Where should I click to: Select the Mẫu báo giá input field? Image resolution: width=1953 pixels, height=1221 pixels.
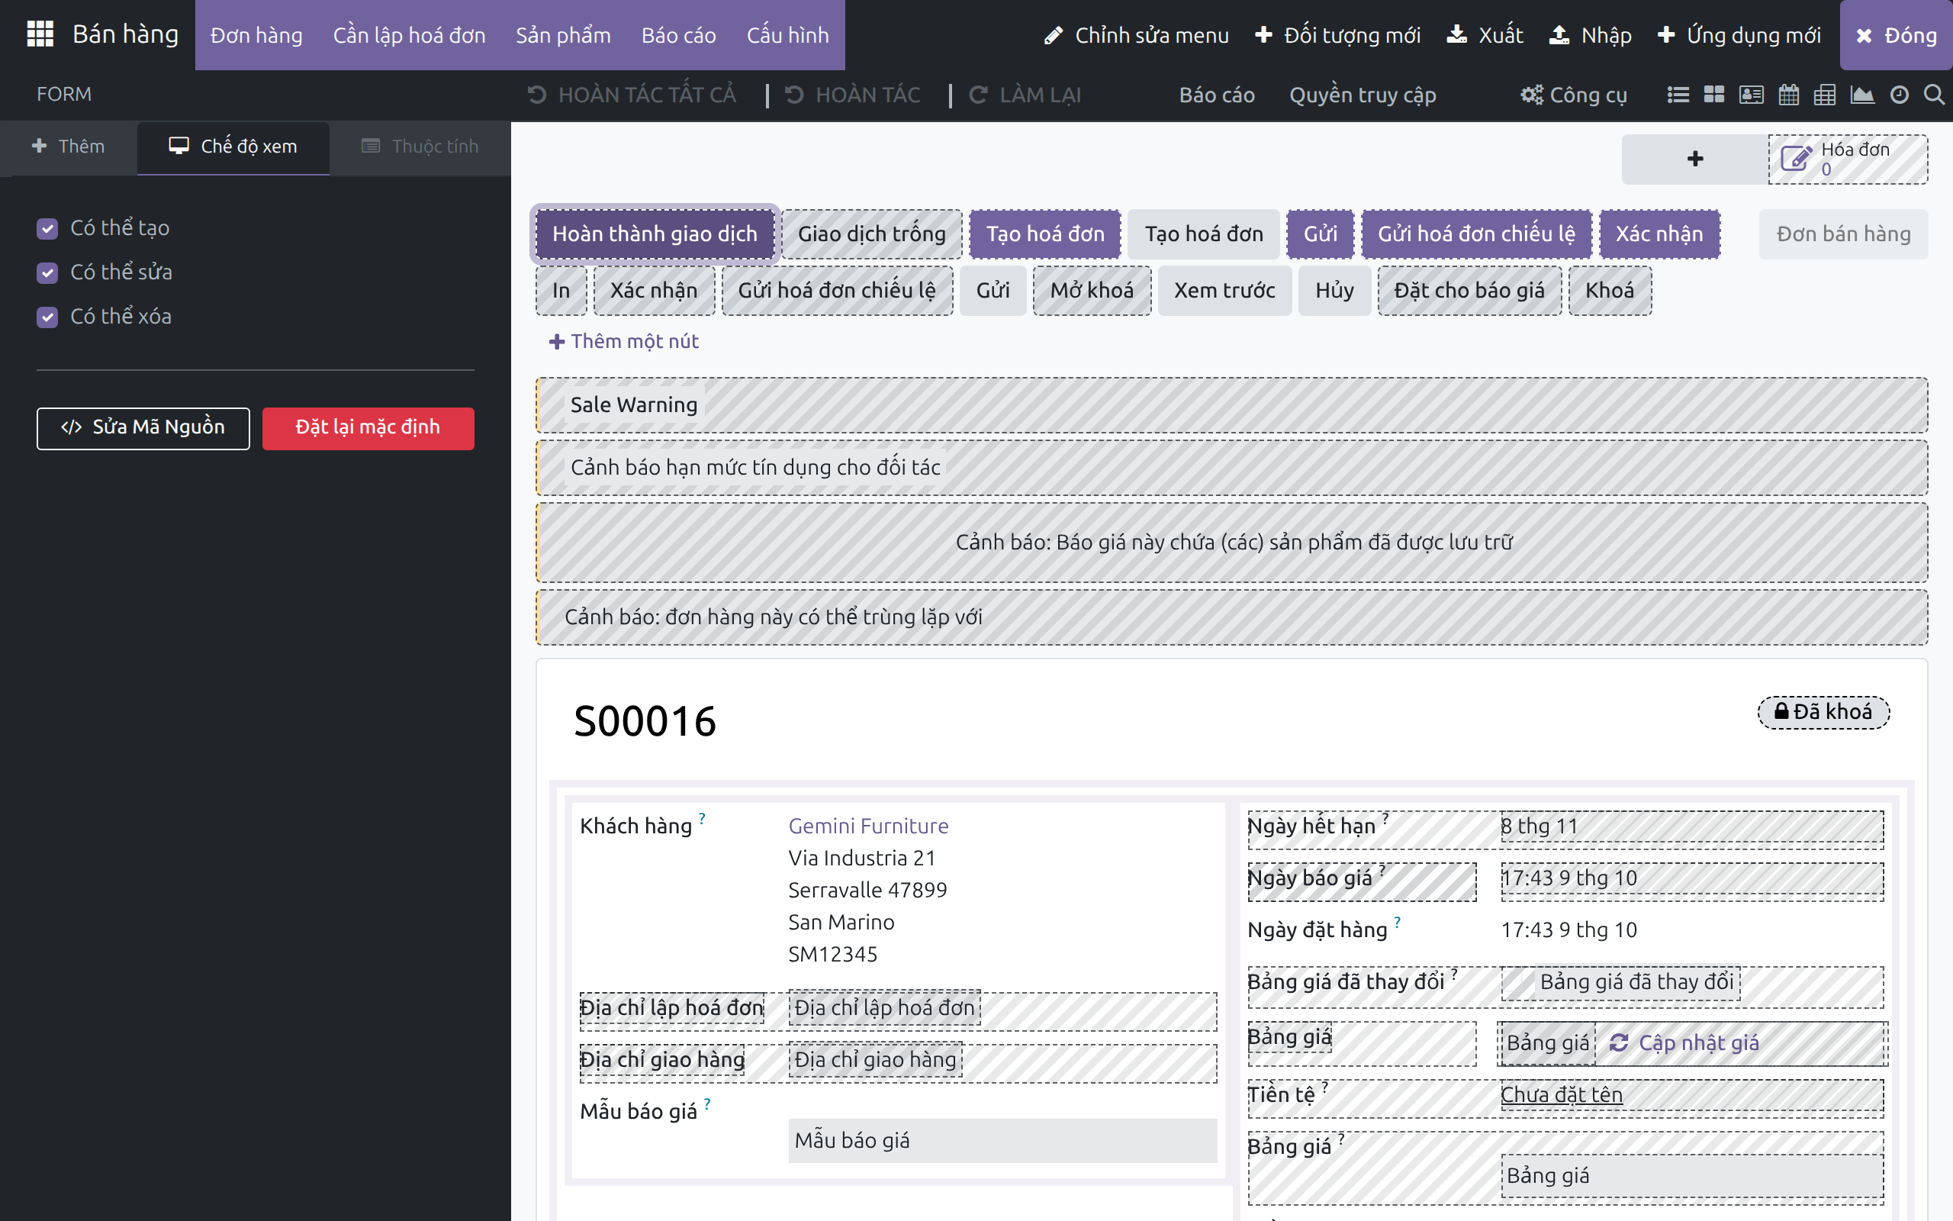coord(1002,1140)
